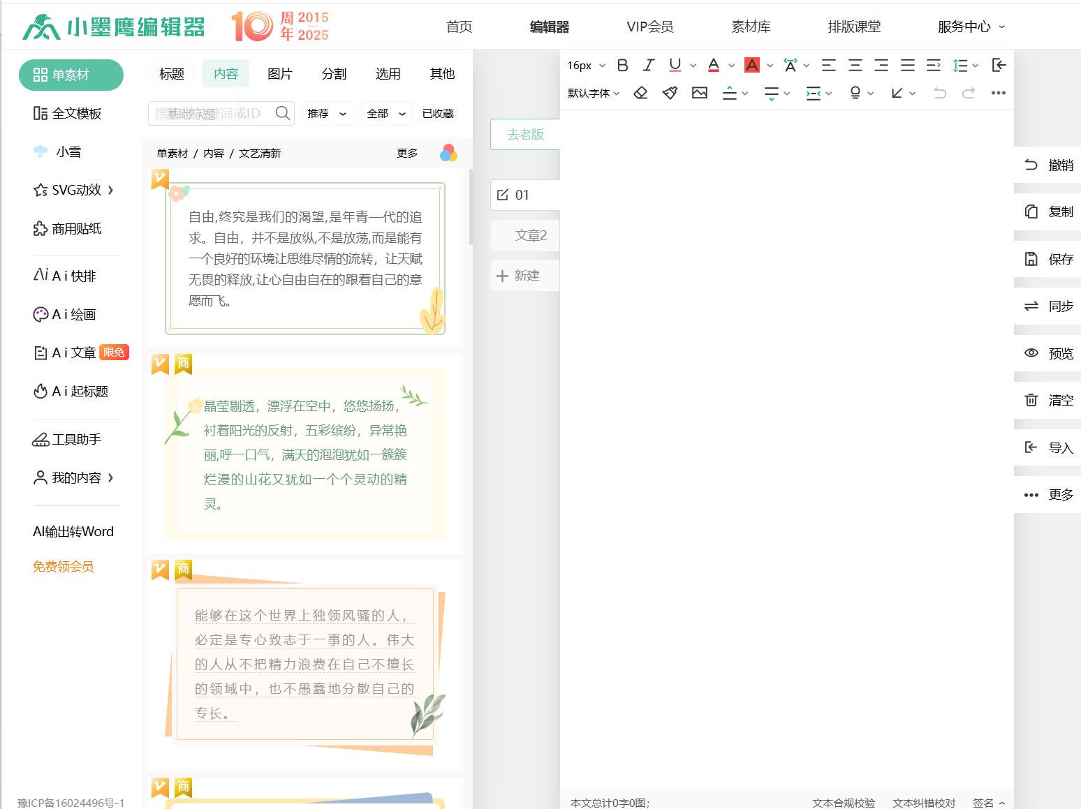The image size is (1081, 809).
Task: Select the format painter brush icon
Action: [670, 93]
